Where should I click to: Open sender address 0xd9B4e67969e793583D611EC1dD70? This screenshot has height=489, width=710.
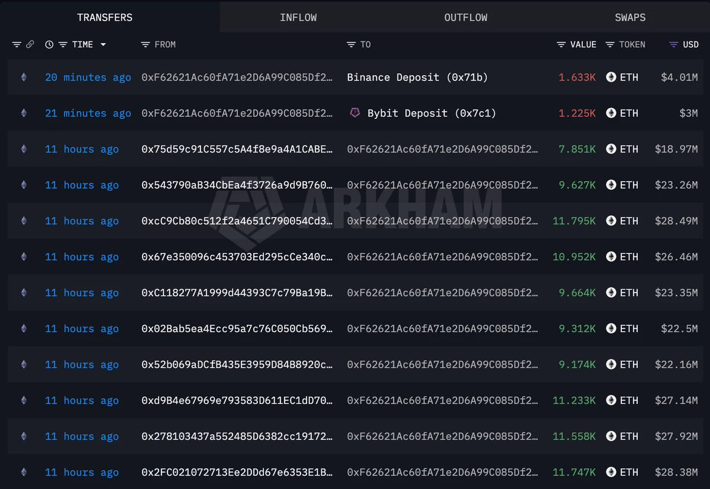[x=237, y=400]
